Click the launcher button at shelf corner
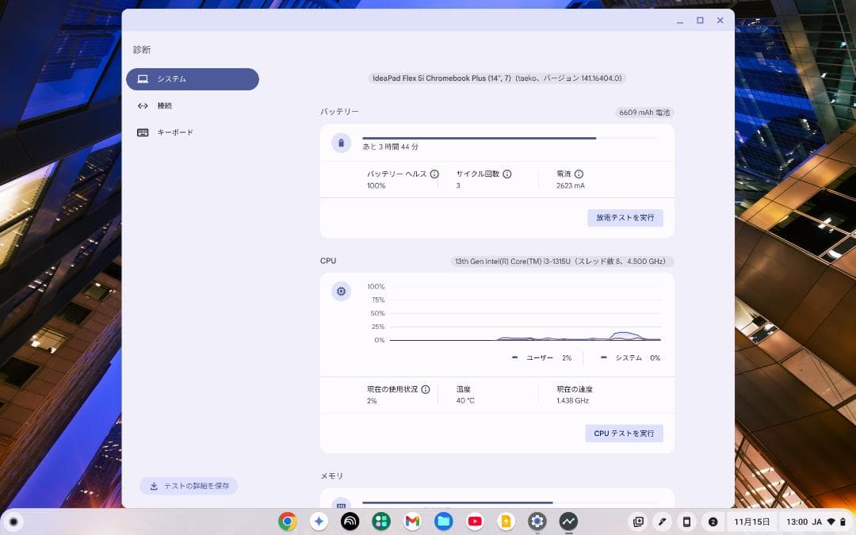This screenshot has height=535, width=856. pos(13,522)
